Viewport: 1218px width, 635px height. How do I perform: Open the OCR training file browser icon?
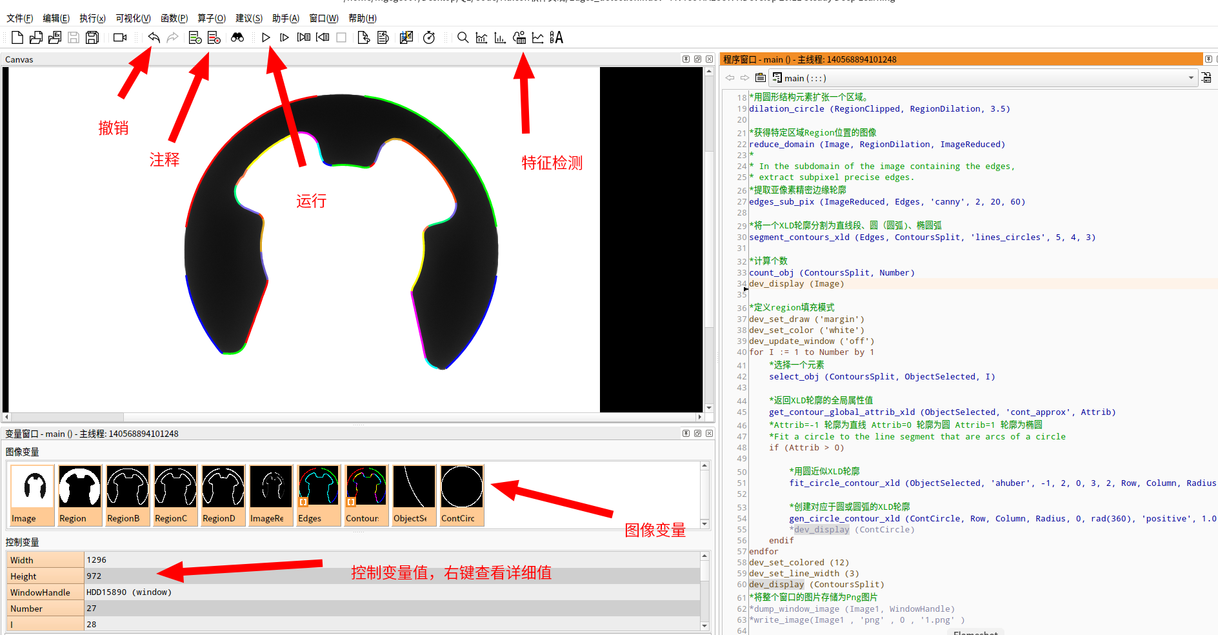pos(557,37)
